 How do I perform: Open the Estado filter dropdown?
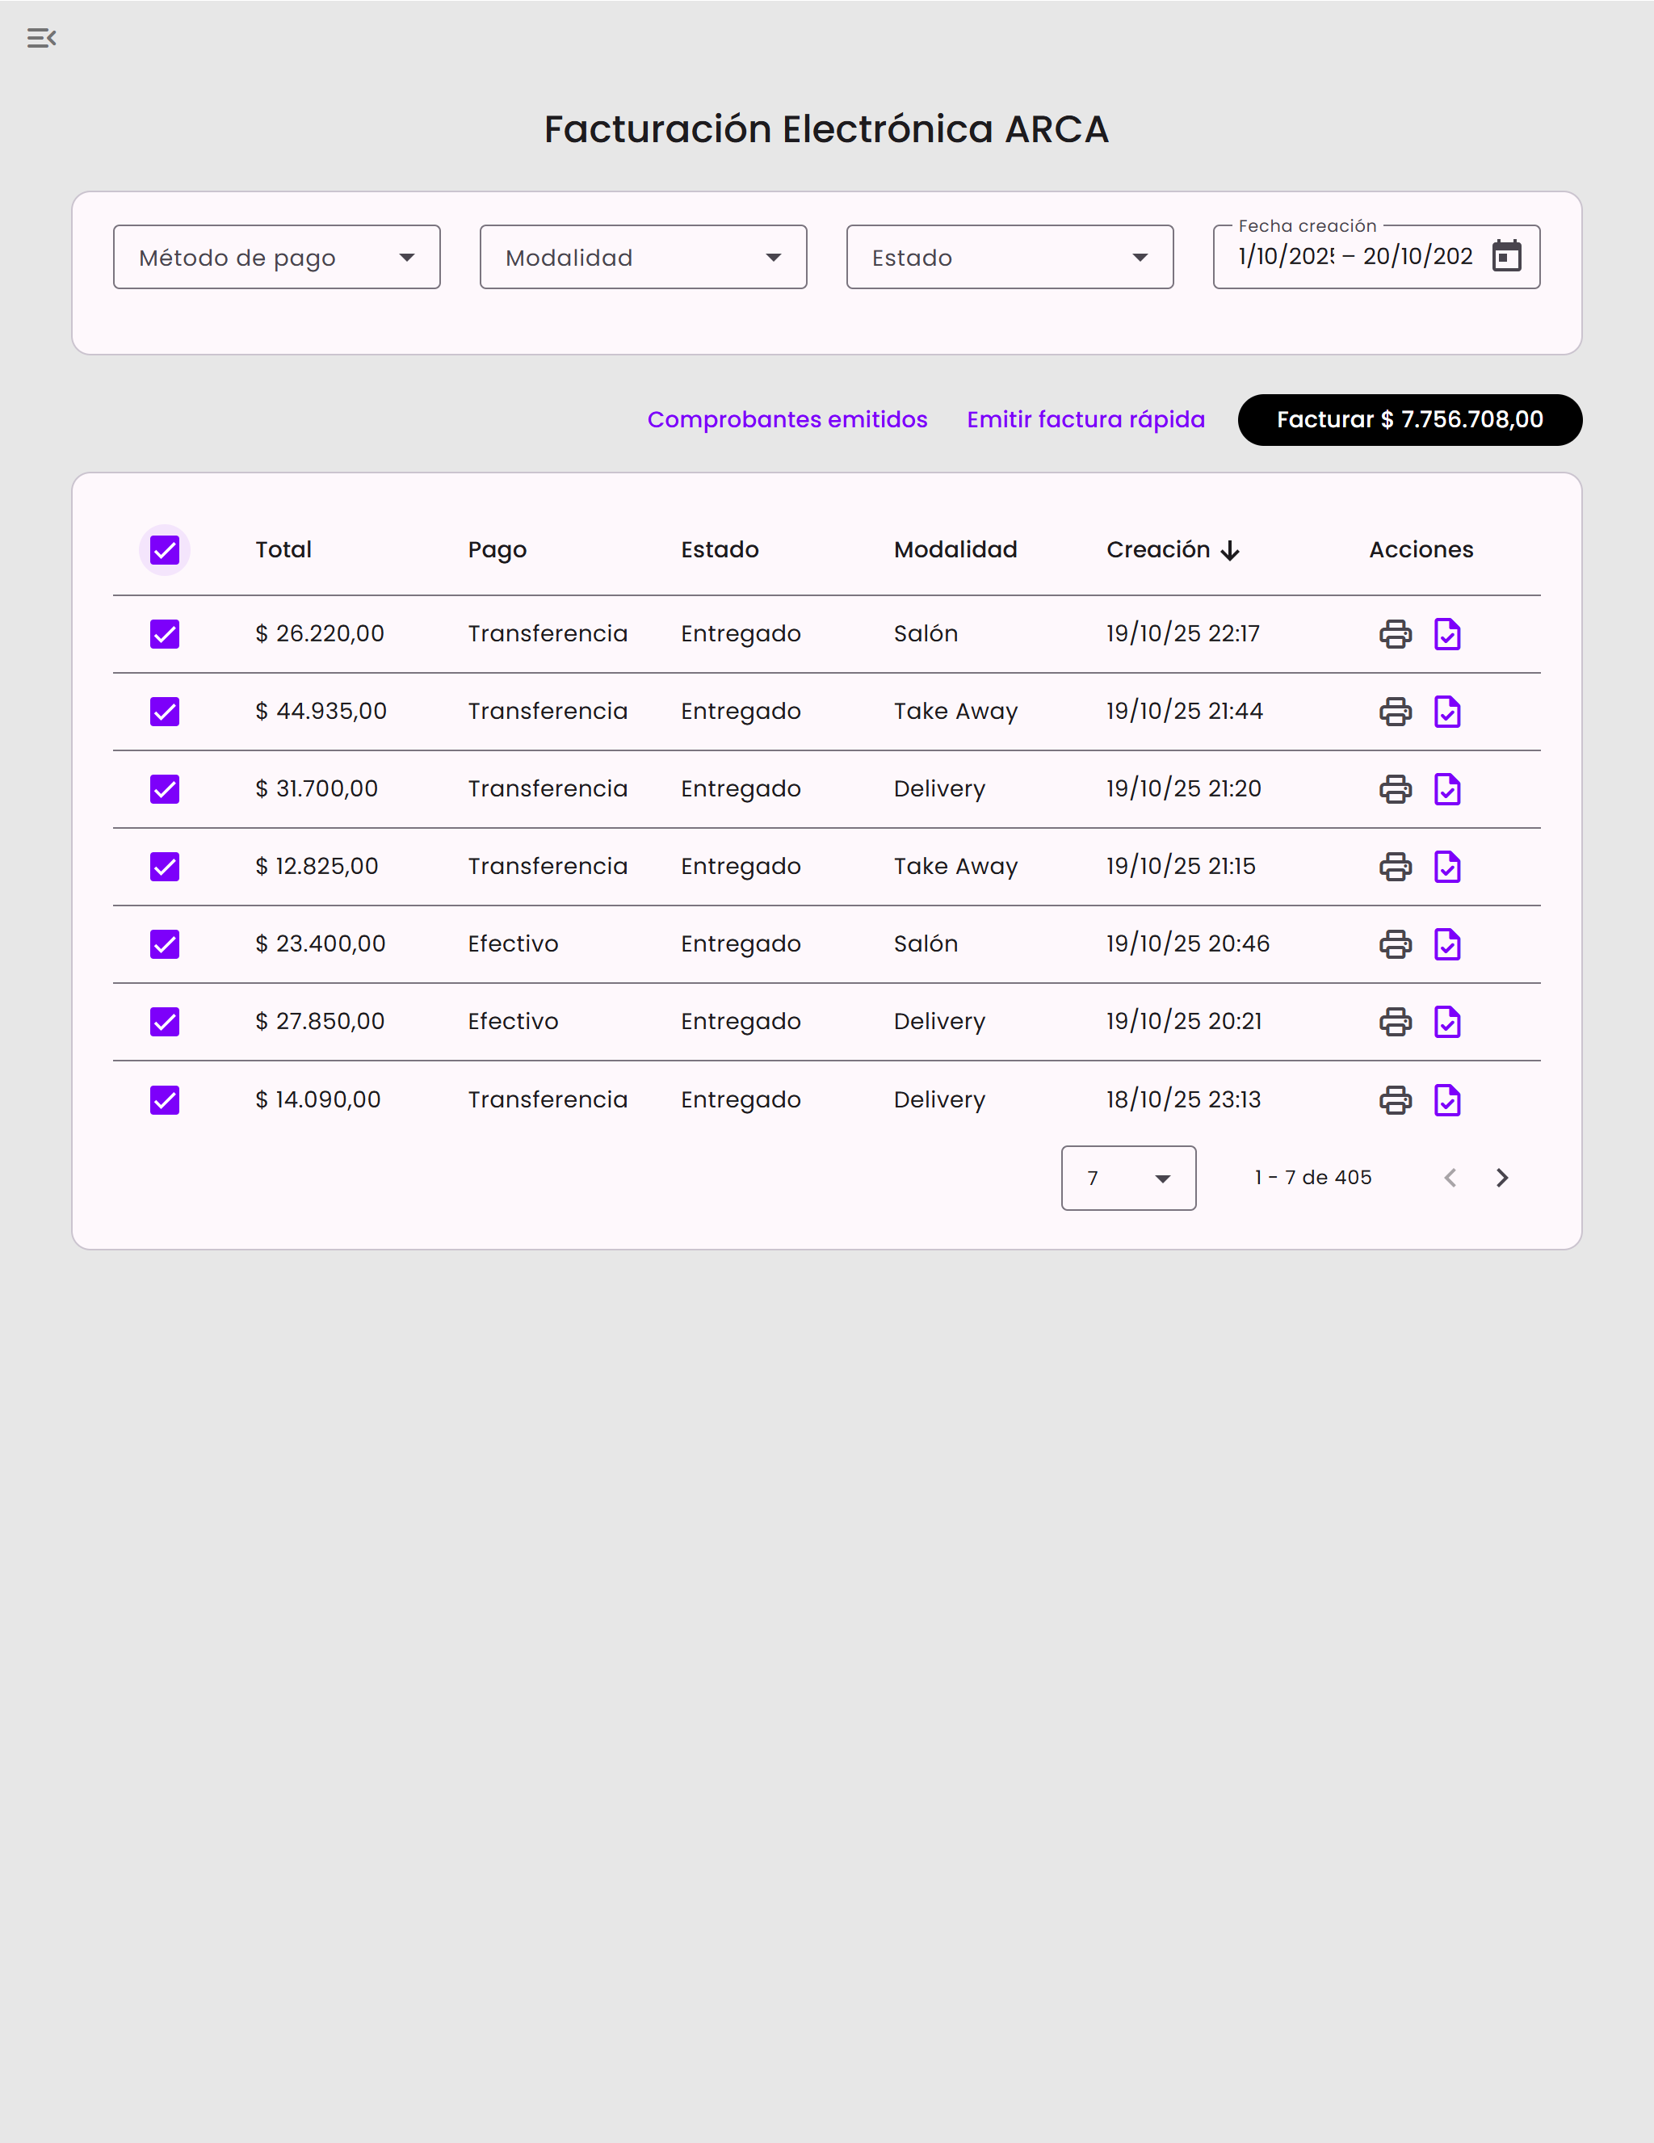click(x=1010, y=257)
